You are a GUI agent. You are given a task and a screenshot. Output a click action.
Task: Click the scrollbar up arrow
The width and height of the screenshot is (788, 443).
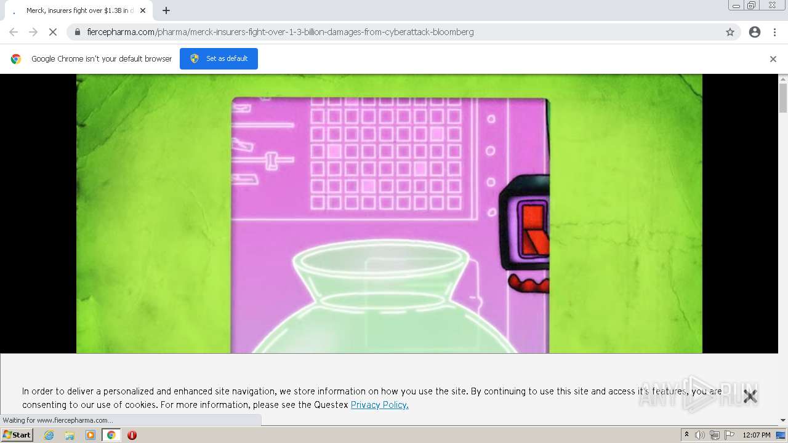tap(783, 79)
